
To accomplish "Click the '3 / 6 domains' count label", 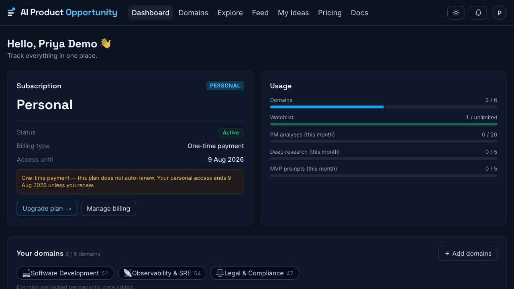I will pyautogui.click(x=83, y=254).
